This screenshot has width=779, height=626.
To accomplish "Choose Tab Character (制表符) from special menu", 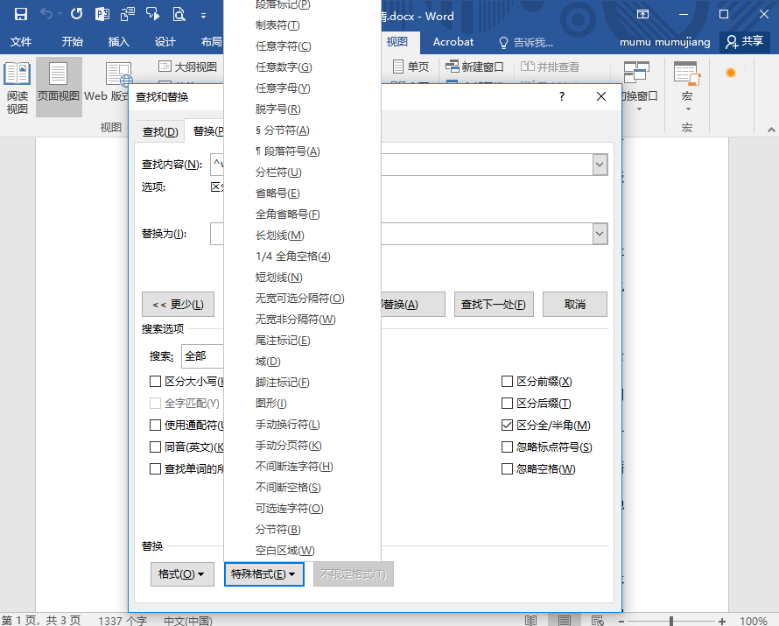I will click(x=302, y=25).
